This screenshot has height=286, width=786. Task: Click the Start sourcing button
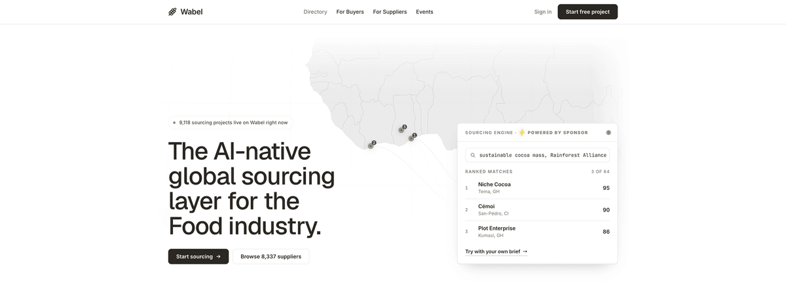coord(198,257)
